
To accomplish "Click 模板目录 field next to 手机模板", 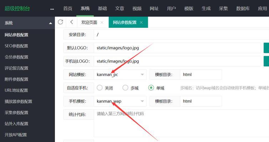I will coord(201,101).
